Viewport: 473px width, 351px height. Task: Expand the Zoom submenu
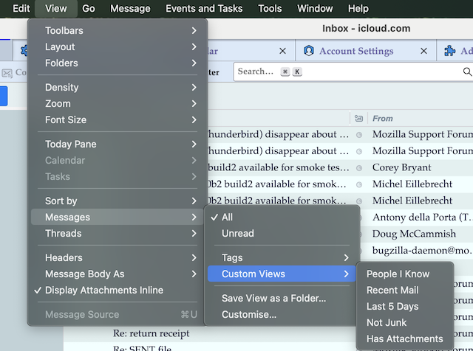click(118, 103)
